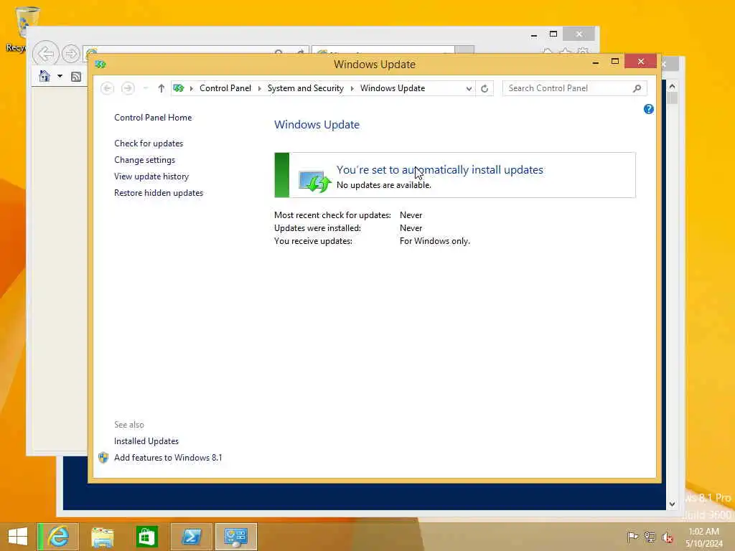
Task: Minimize the Internet Explorer window
Action: (534, 34)
